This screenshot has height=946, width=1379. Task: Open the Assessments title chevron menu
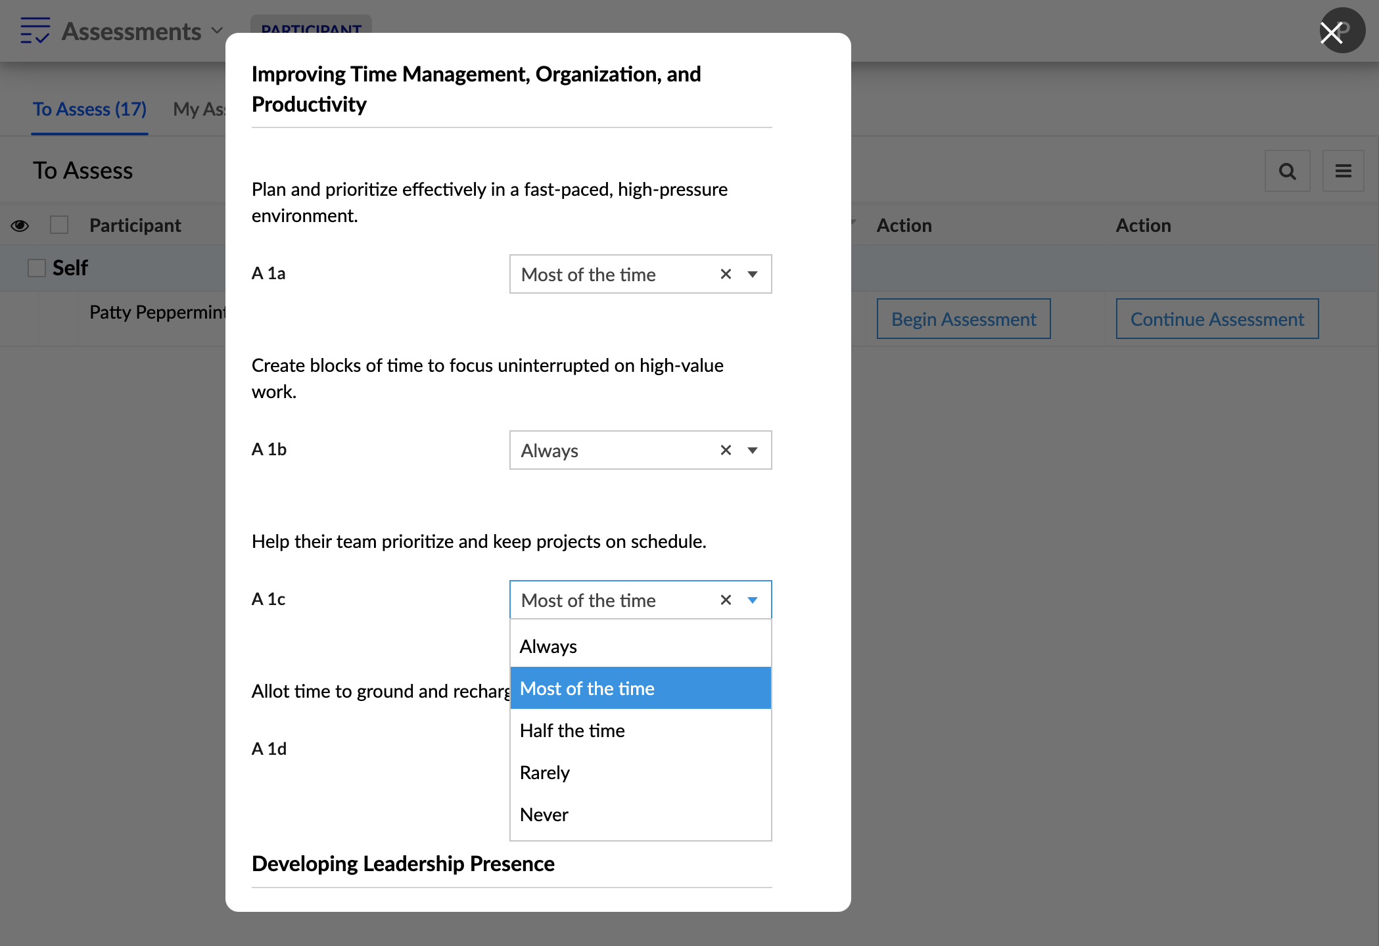(x=217, y=31)
